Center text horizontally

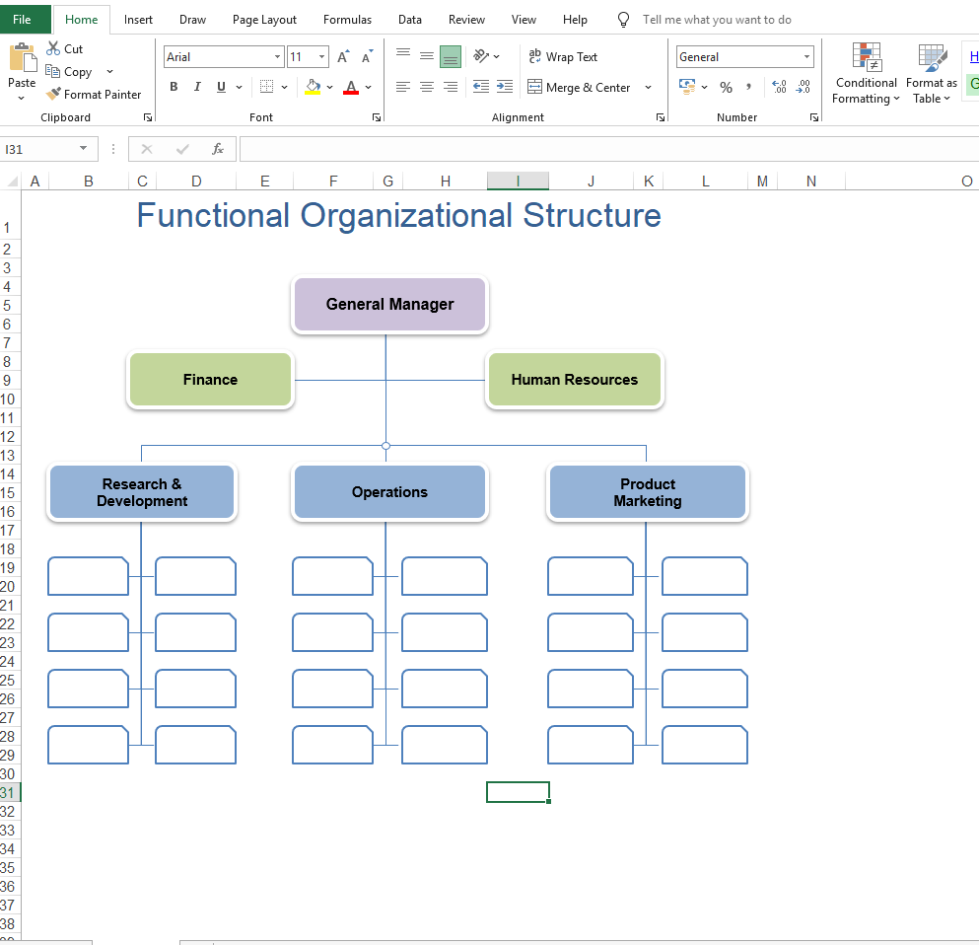point(427,87)
